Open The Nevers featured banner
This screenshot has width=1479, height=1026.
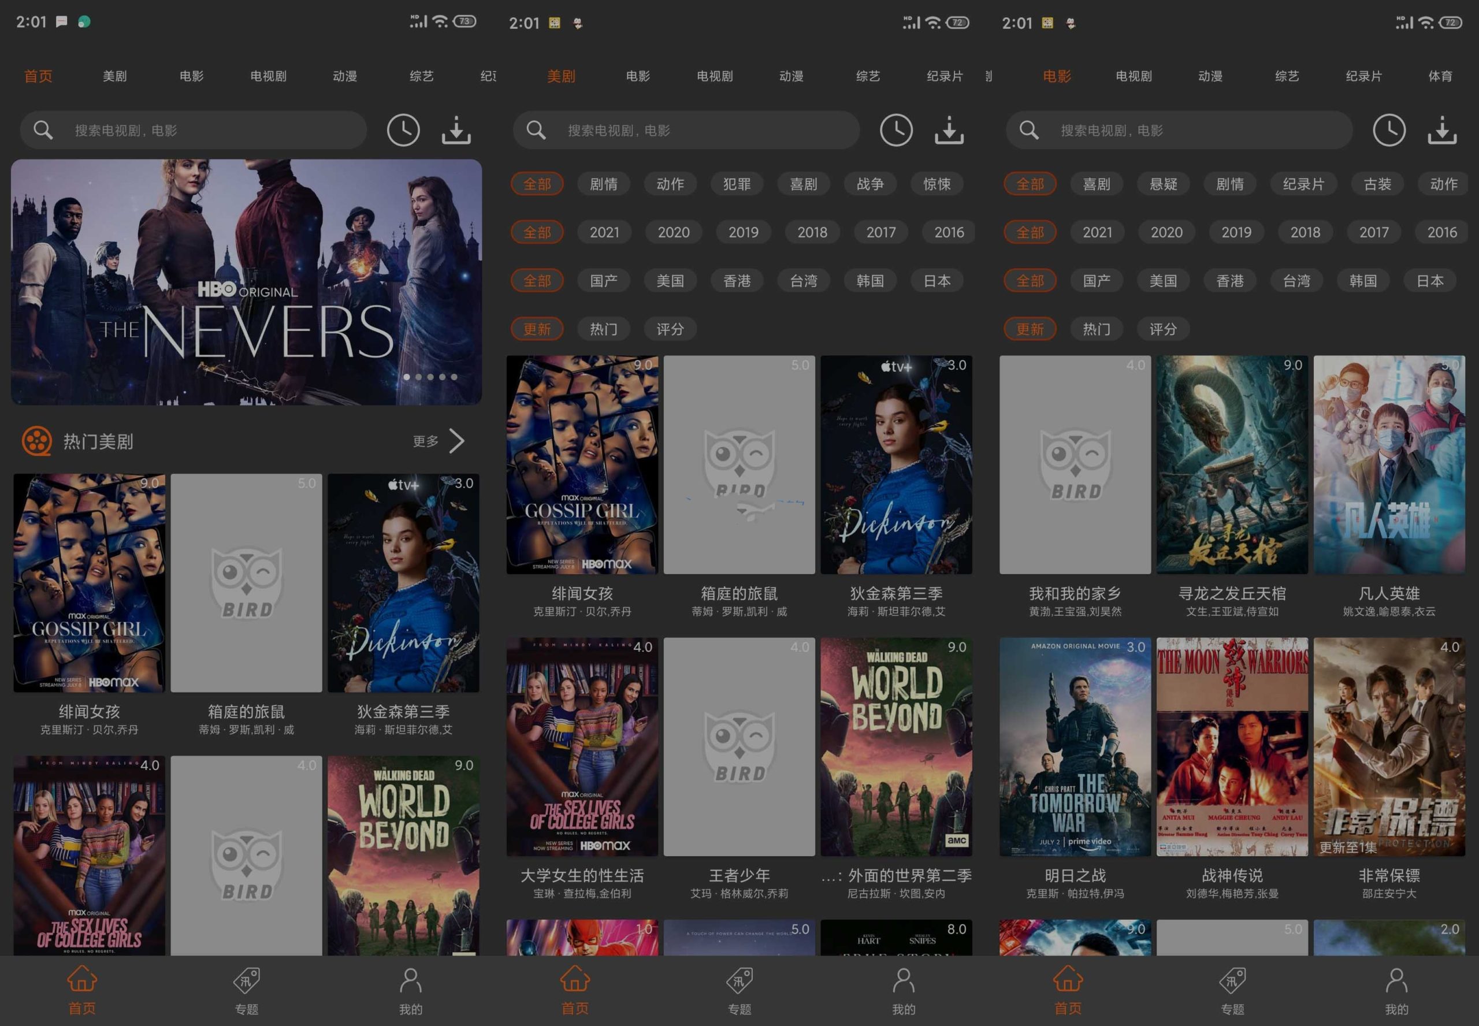(247, 282)
